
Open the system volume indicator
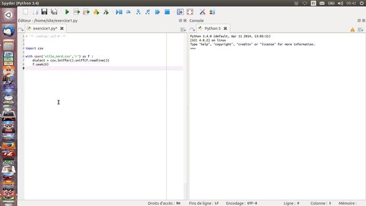340,3
